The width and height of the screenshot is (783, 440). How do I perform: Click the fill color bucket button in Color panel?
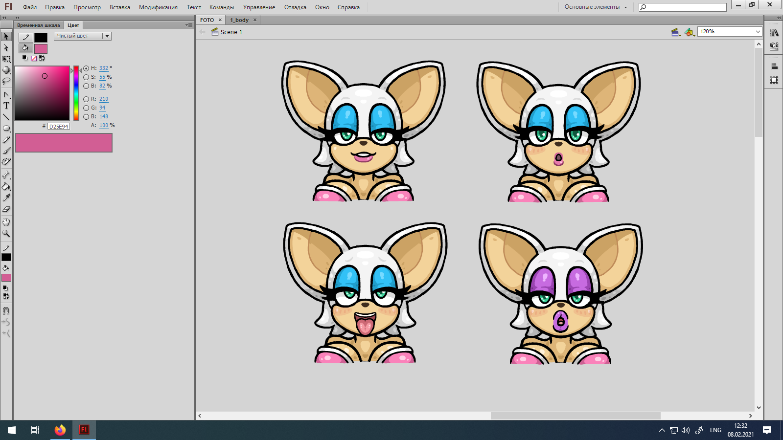(x=26, y=48)
